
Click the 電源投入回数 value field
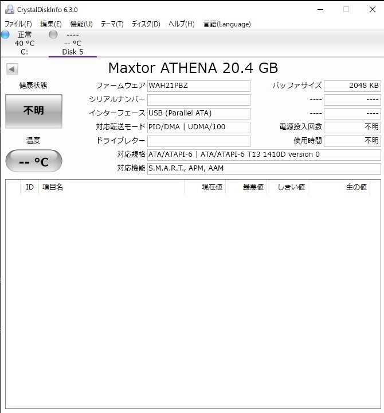point(352,127)
